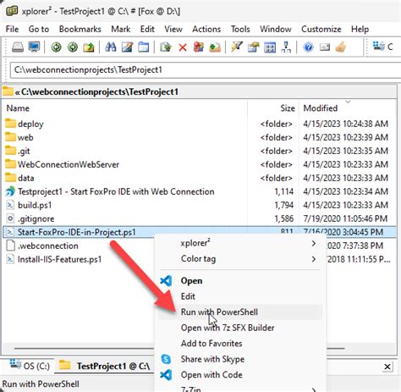
Task: Go up one folder level icon
Action: 89,47
